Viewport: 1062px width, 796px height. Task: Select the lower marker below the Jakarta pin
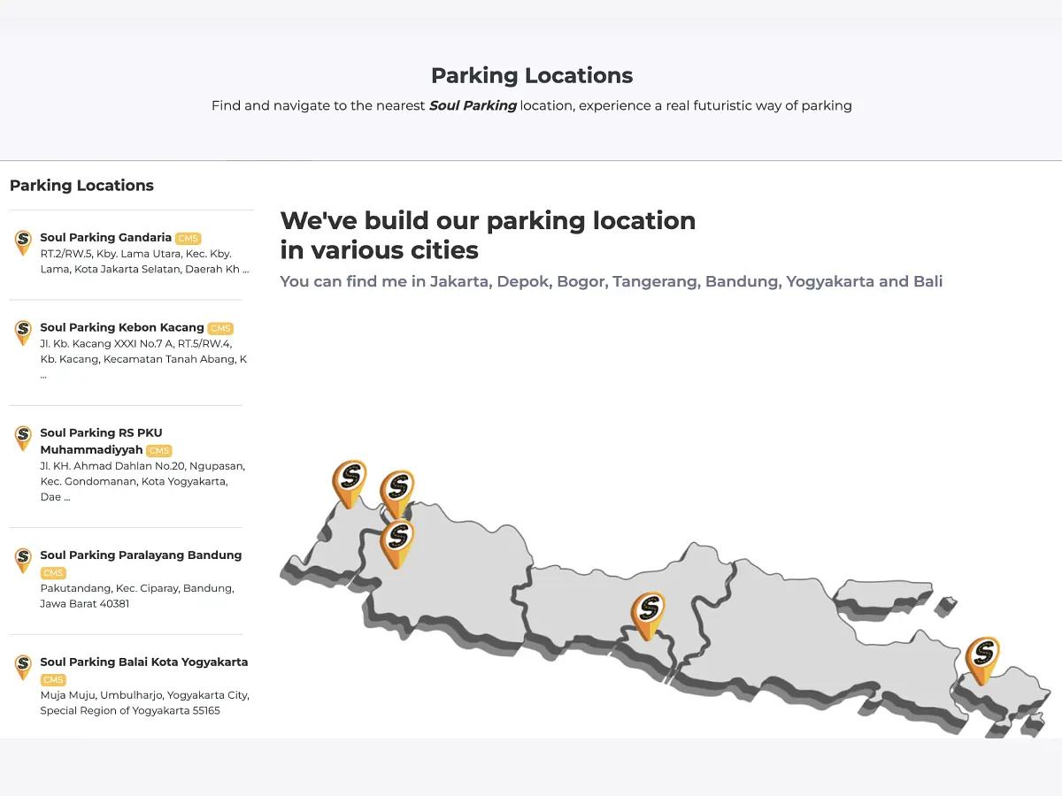[x=397, y=544]
